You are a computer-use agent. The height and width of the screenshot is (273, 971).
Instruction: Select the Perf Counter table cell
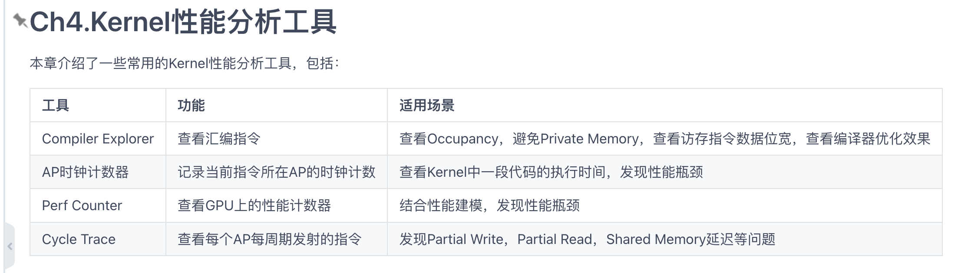coord(82,205)
